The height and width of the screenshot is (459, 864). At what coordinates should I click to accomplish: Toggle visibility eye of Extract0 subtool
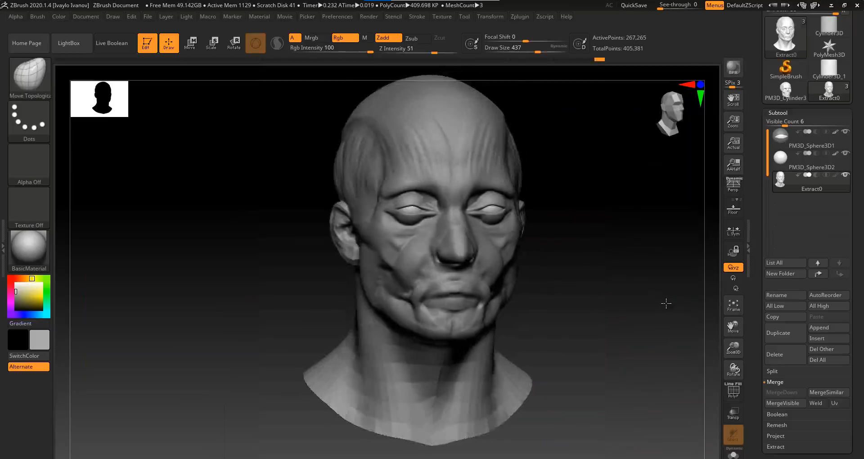(846, 175)
